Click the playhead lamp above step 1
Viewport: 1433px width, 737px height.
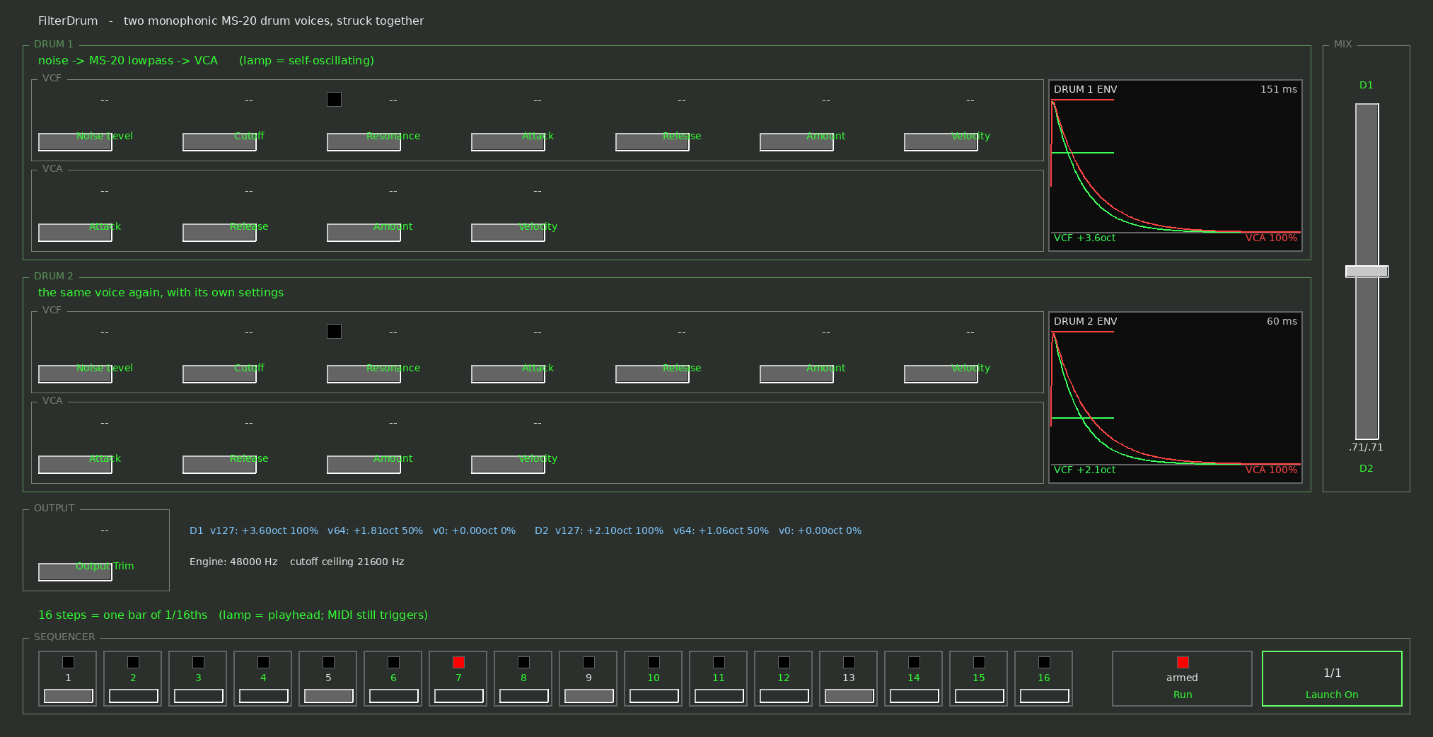(68, 663)
